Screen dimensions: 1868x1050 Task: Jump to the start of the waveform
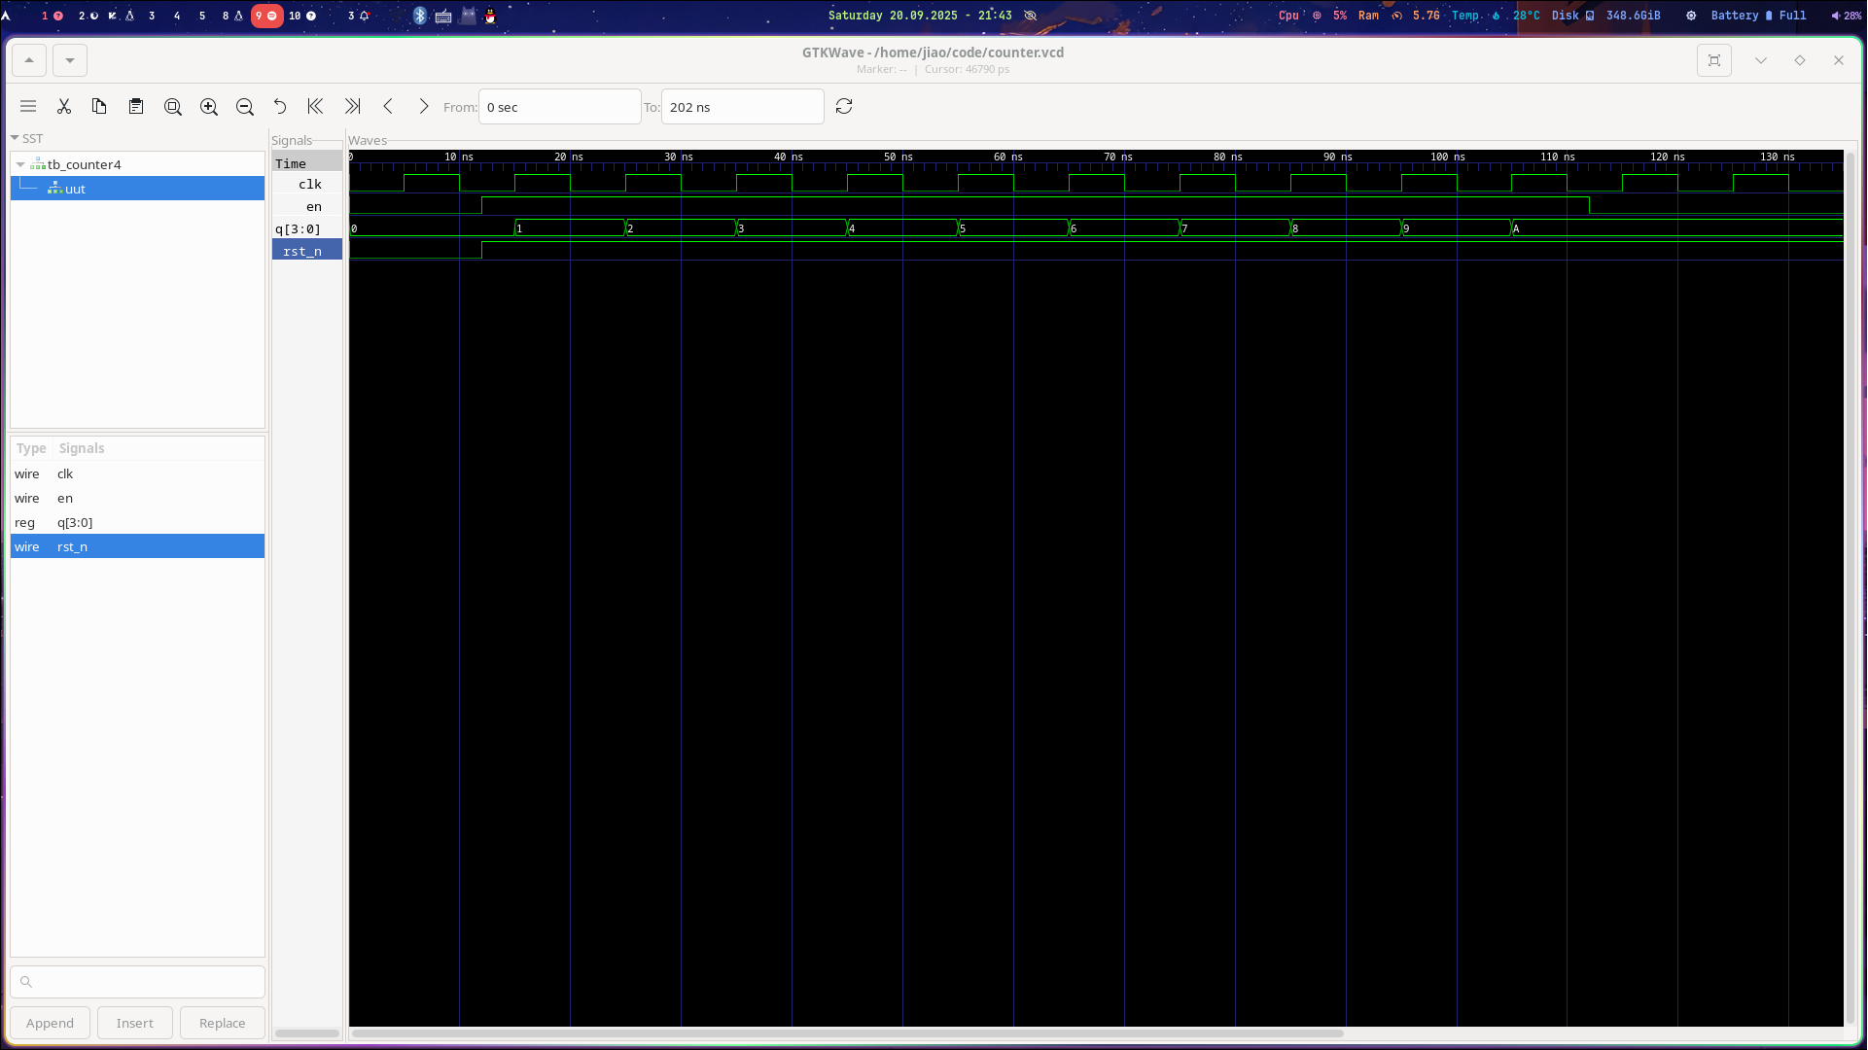[315, 107]
